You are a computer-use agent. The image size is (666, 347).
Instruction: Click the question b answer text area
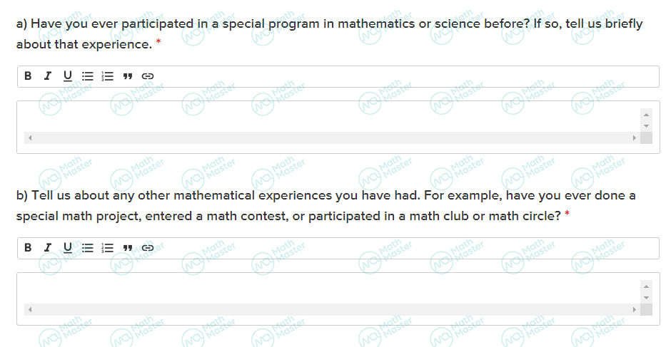coord(332,292)
